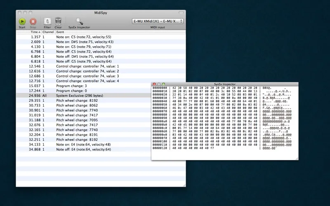The height and width of the screenshot is (206, 330).
Task: Select the Program change: 3 event
Action: tap(71, 86)
